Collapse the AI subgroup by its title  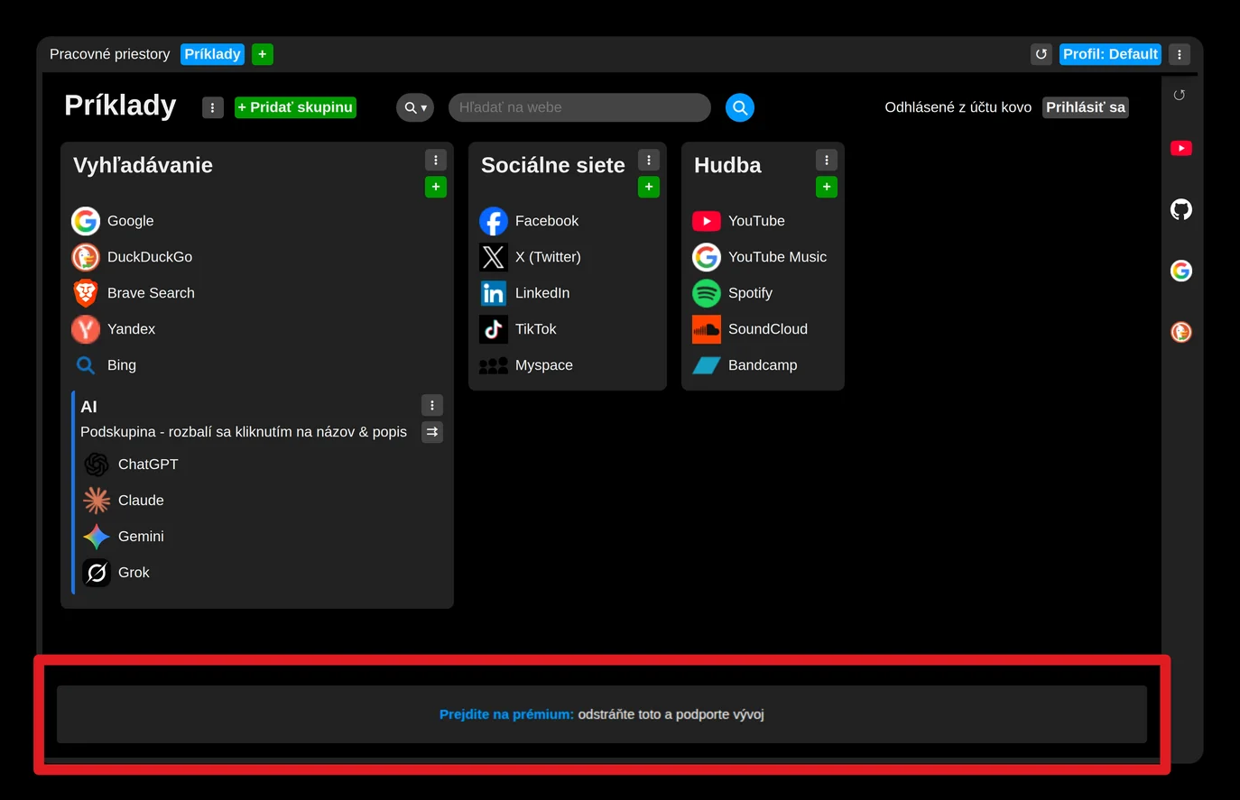[88, 407]
